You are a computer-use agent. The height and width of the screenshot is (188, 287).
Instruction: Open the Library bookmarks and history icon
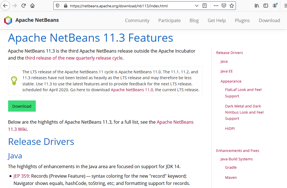(257, 6)
